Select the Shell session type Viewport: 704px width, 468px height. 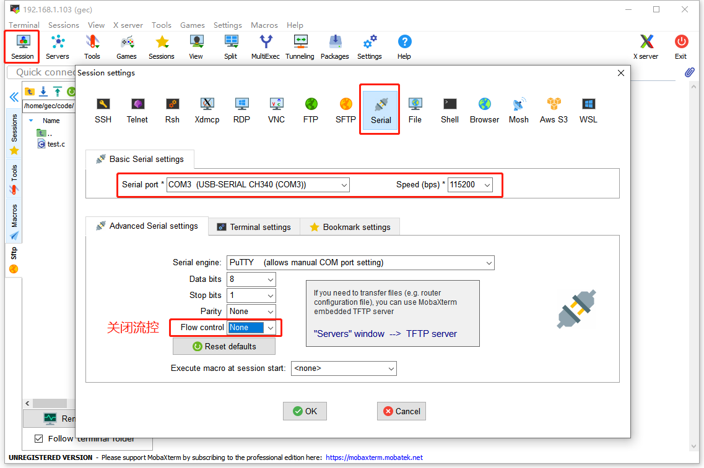pos(450,110)
